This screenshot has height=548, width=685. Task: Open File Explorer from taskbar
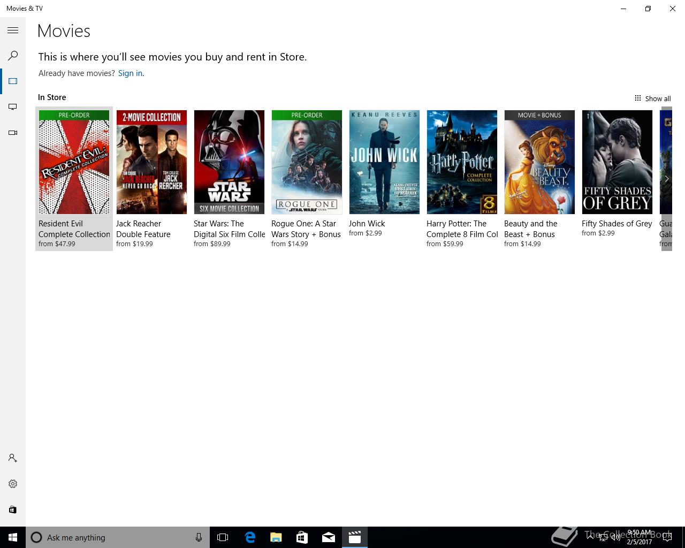pyautogui.click(x=276, y=537)
